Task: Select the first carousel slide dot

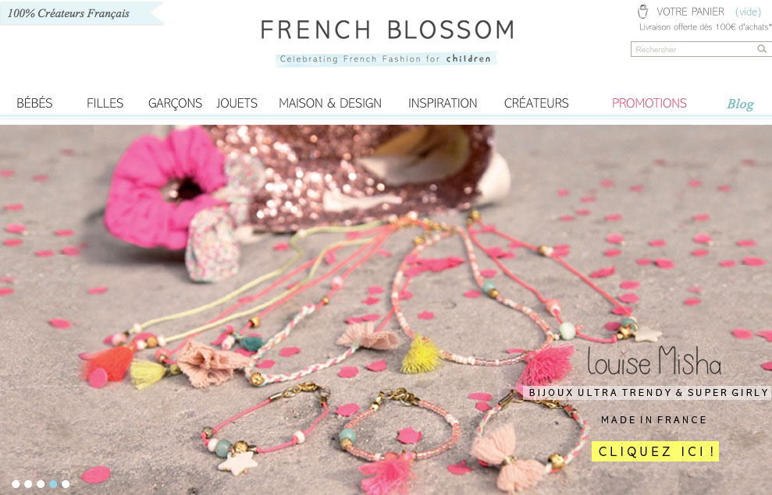Action: pyautogui.click(x=16, y=484)
